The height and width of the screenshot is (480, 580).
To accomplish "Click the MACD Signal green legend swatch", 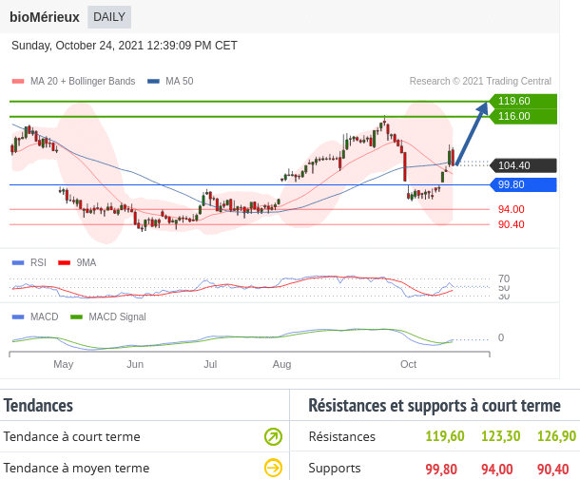I will click(x=76, y=317).
